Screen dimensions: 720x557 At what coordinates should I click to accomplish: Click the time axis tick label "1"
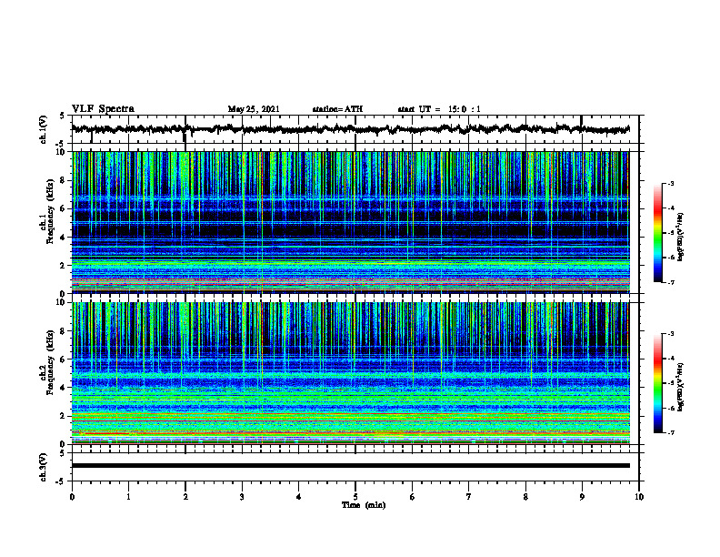(x=128, y=497)
